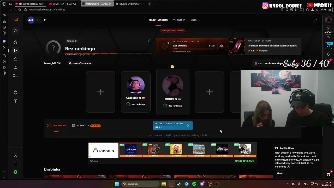Image resolution: width=334 pixels, height=188 pixels.
Task: Select the MAPY 7/8 tab
Action: pyautogui.click(x=86, y=126)
